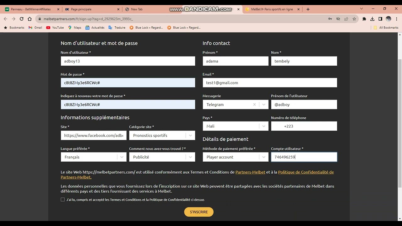Go to the browser home page icon
Viewport: 402px width, 226px height.
[x=30, y=19]
